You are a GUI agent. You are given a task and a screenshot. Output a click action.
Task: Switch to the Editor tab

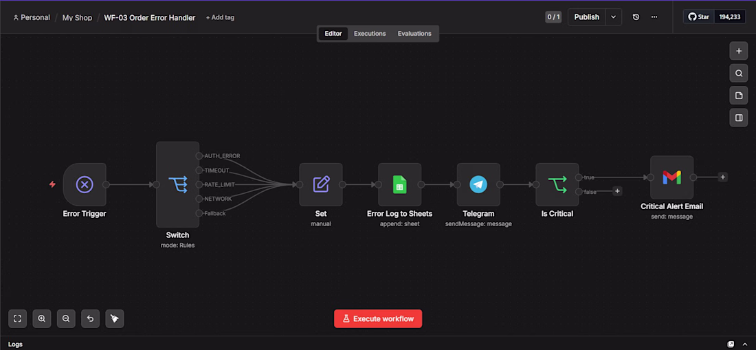(x=333, y=34)
